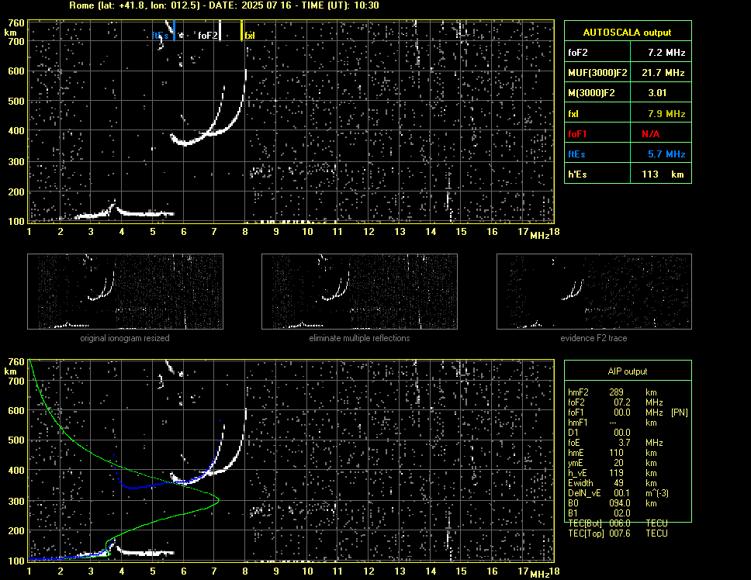Screen dimensions: 751x580
Task: Click the 'original ionogram resized' caption
Action: click(x=125, y=338)
